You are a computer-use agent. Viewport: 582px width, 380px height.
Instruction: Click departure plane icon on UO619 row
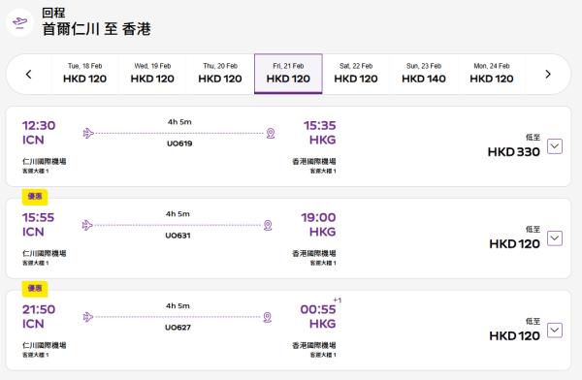point(88,133)
